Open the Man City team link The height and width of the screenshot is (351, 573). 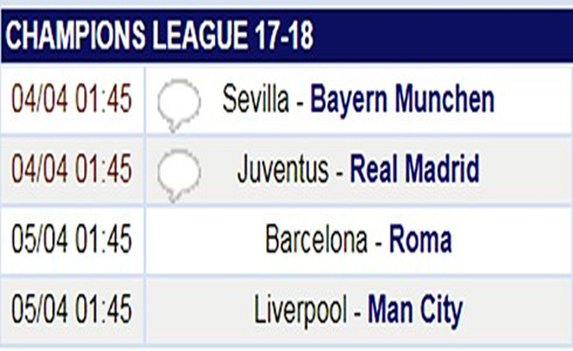tap(416, 311)
